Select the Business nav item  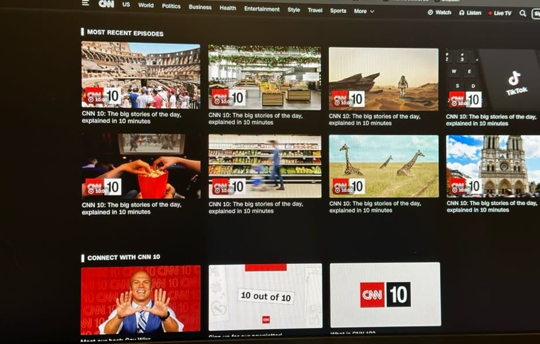(200, 7)
